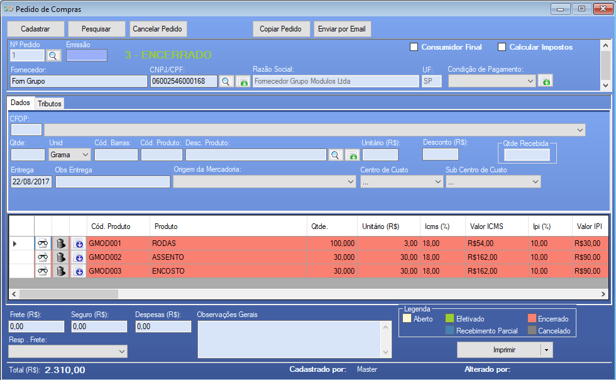Viewport: 616px width, 380px height.
Task: Click the Qtde input field
Action: 28,155
